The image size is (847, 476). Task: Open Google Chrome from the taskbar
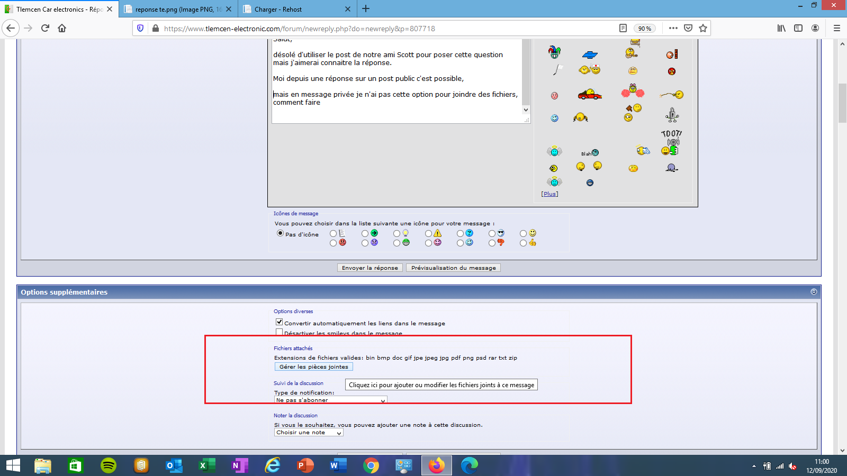point(371,465)
